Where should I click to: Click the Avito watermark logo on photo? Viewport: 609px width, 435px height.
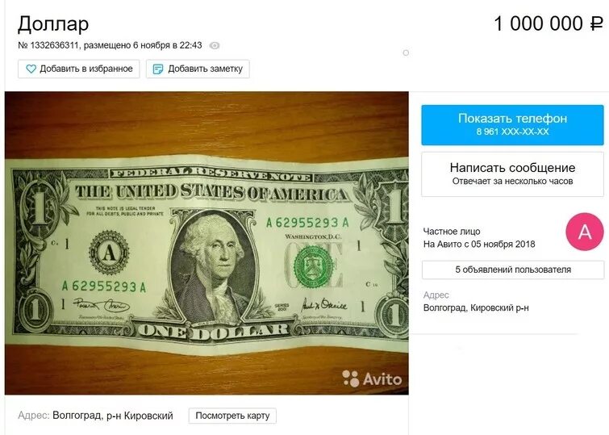(372, 379)
